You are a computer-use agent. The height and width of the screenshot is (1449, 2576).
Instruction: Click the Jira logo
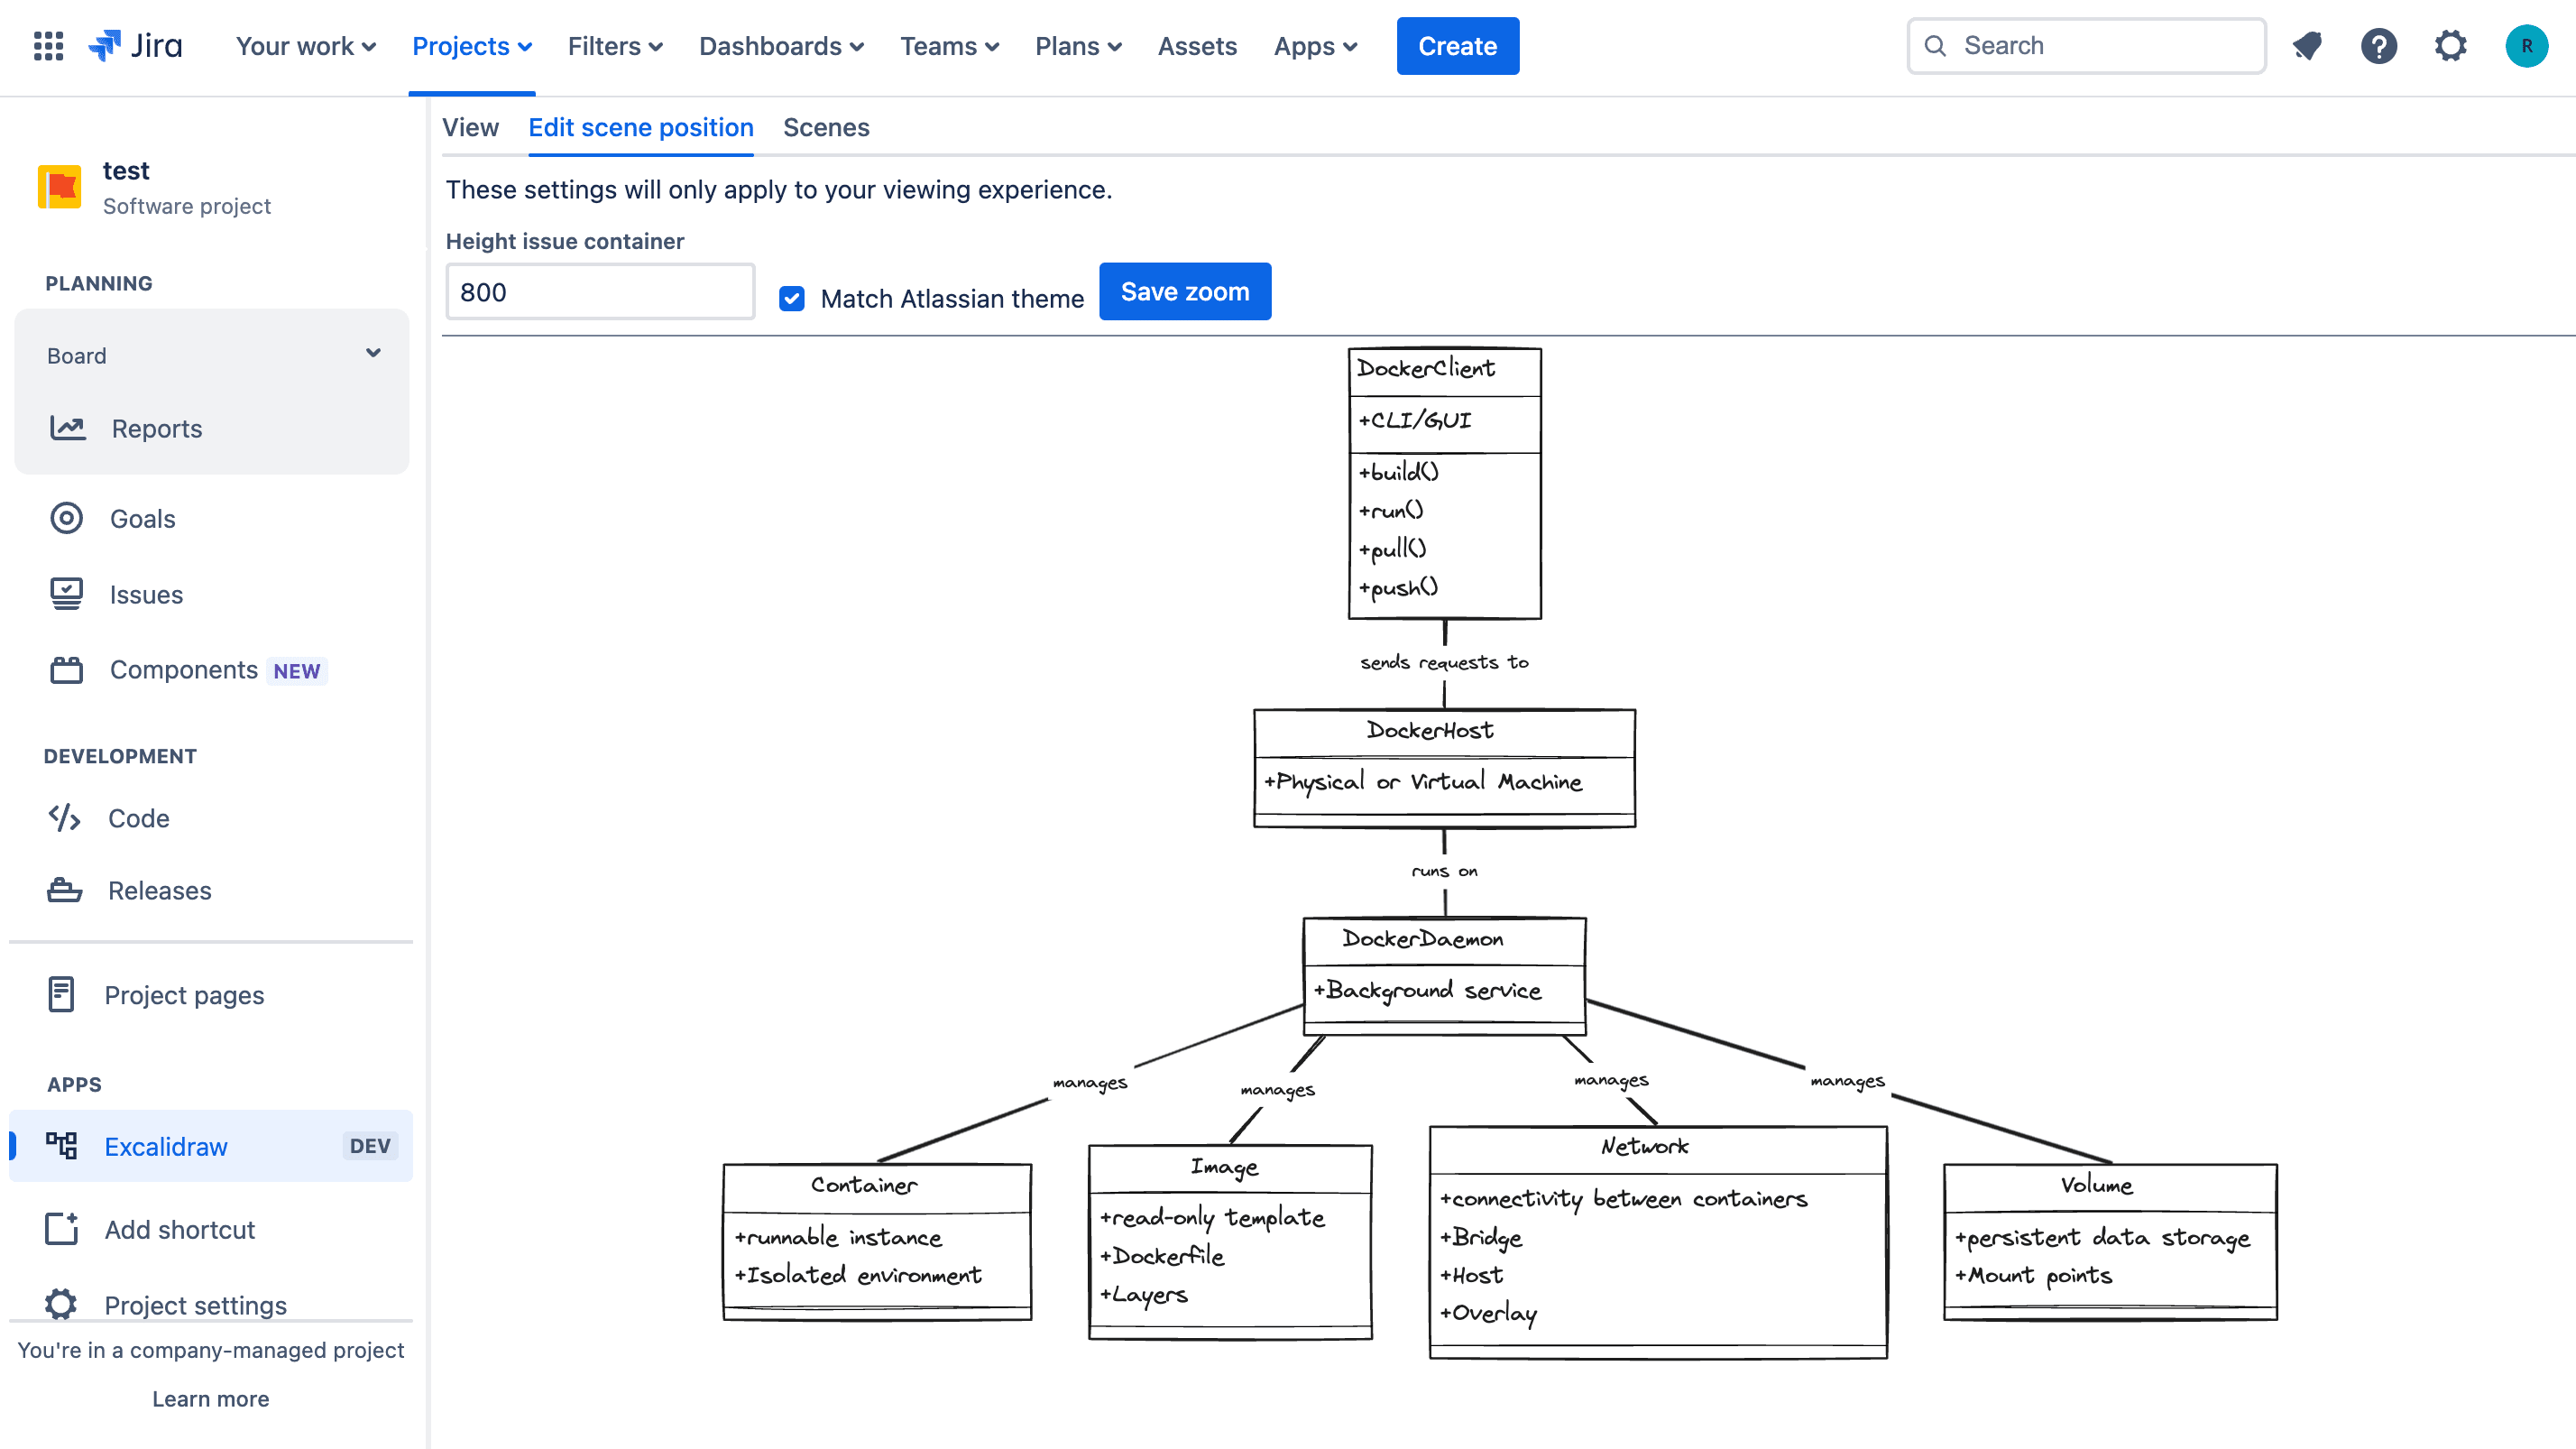[x=135, y=46]
